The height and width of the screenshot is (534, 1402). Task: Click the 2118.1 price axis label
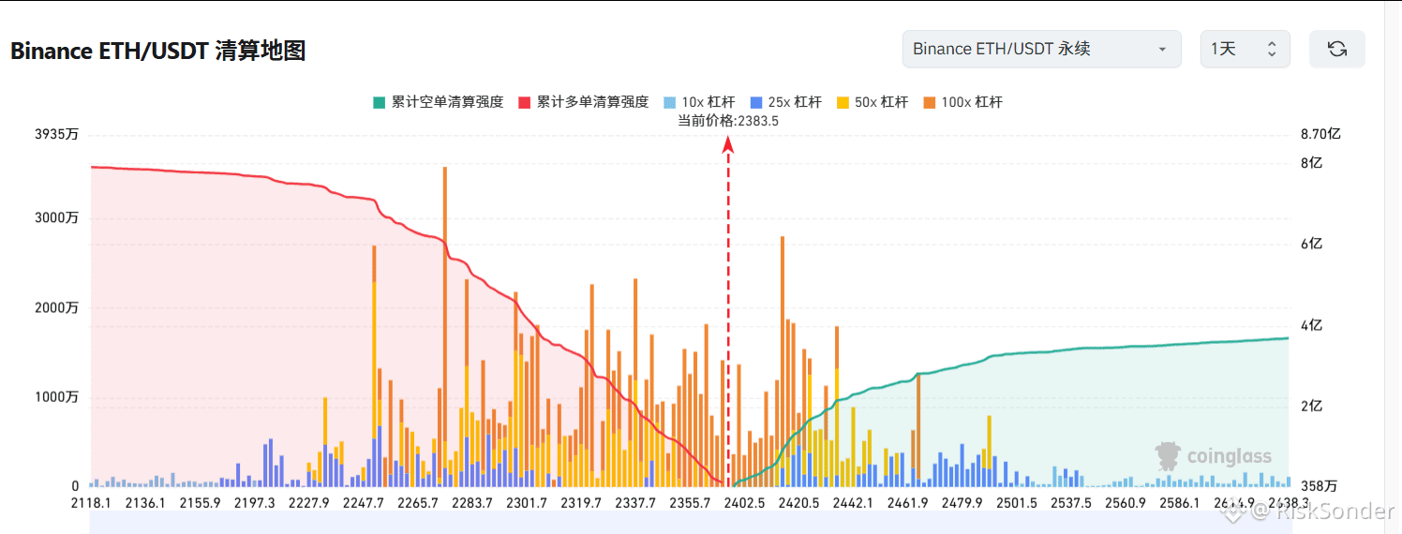(x=91, y=503)
